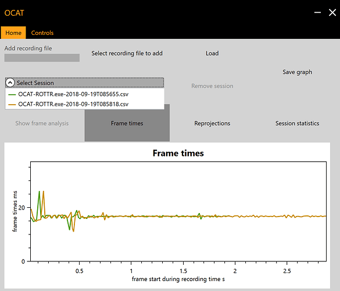
Task: Click the Load button
Action: coord(212,53)
